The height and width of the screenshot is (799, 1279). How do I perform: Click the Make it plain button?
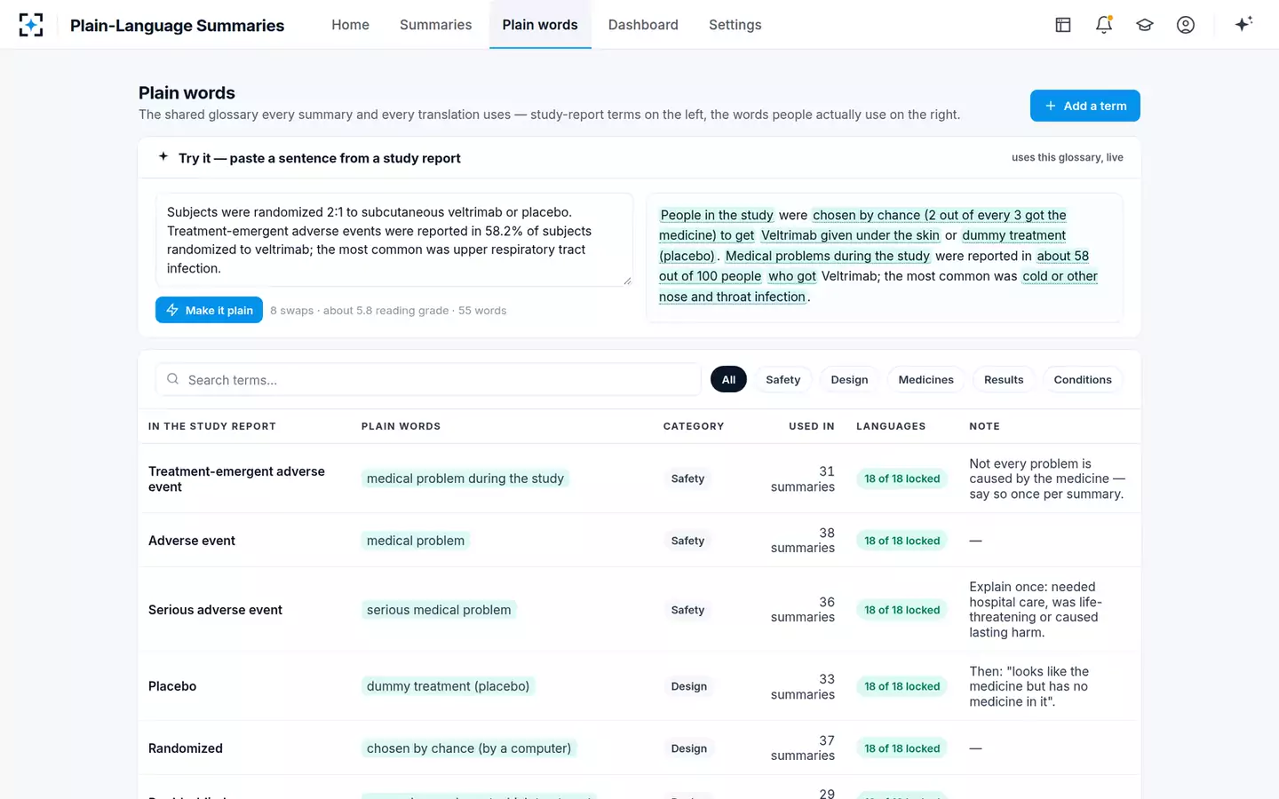(209, 310)
